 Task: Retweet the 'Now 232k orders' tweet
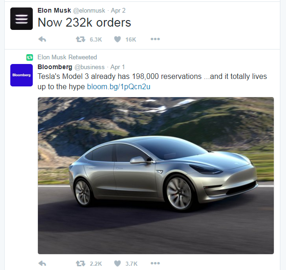[x=81, y=39]
